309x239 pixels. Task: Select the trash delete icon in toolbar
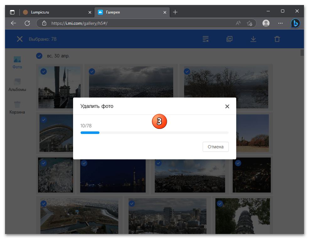pos(277,39)
